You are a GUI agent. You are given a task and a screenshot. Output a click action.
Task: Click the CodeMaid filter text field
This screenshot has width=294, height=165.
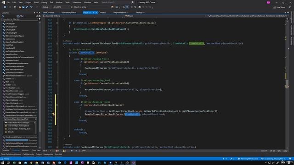(19, 19)
